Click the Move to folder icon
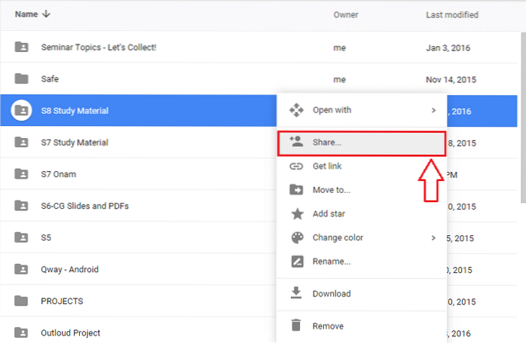526x343 pixels. [x=296, y=190]
